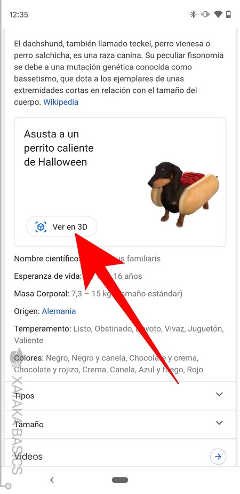Open the Alemania origin link
The height and width of the screenshot is (494, 240).
click(x=59, y=311)
